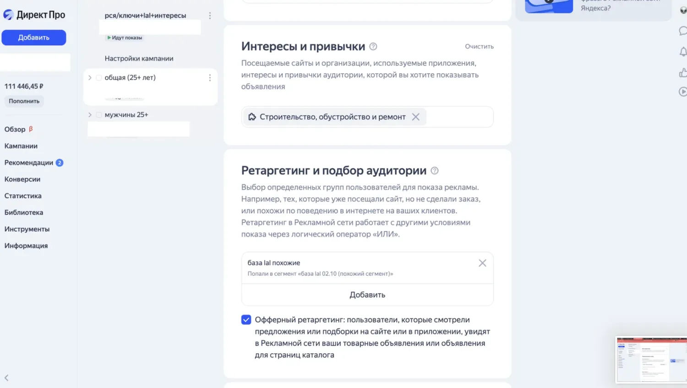This screenshot has width=687, height=388.
Task: Open the Статистика section
Action: [x=23, y=196]
